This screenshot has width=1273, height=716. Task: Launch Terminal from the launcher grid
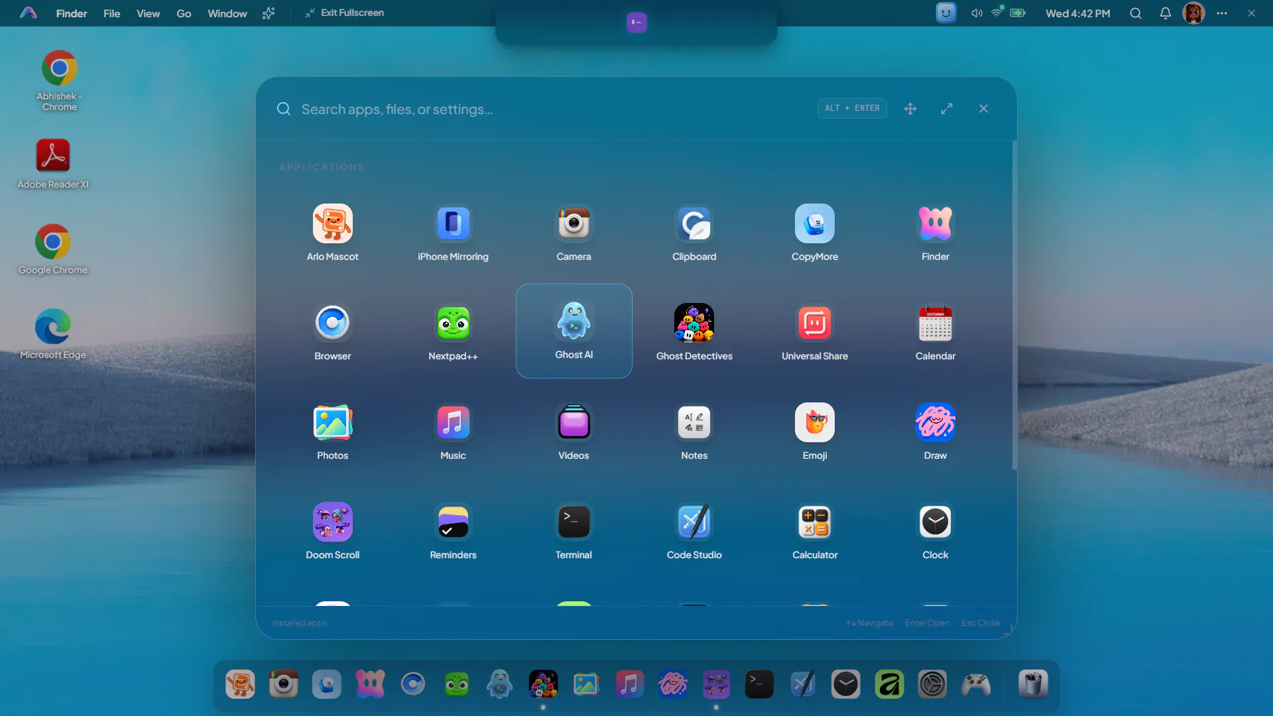pyautogui.click(x=574, y=530)
